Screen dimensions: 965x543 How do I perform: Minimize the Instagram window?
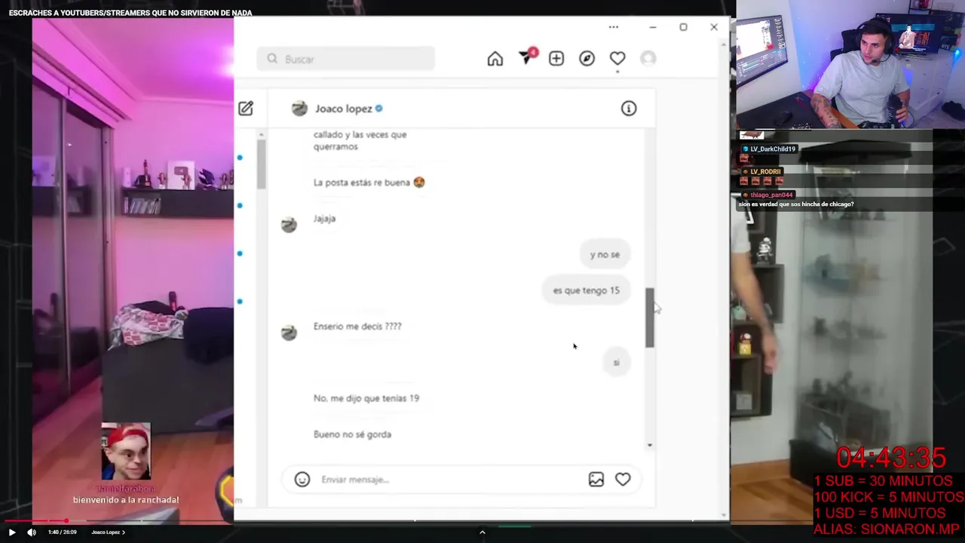(x=653, y=27)
